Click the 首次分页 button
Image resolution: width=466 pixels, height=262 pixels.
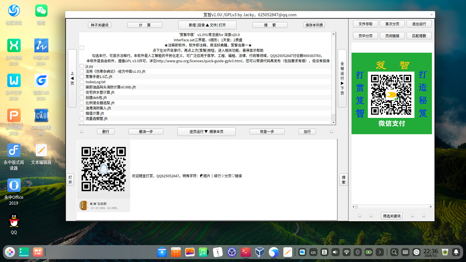392,24
